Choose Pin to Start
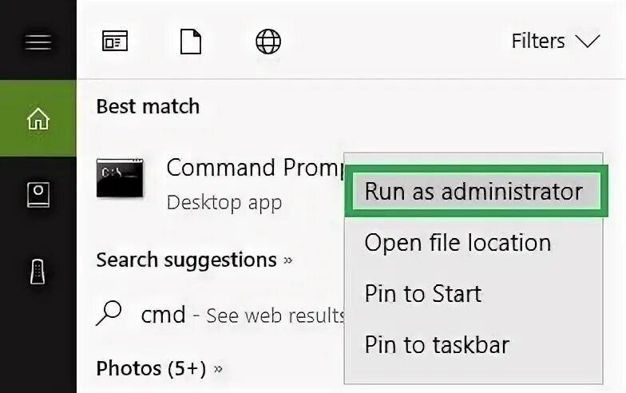 [423, 294]
